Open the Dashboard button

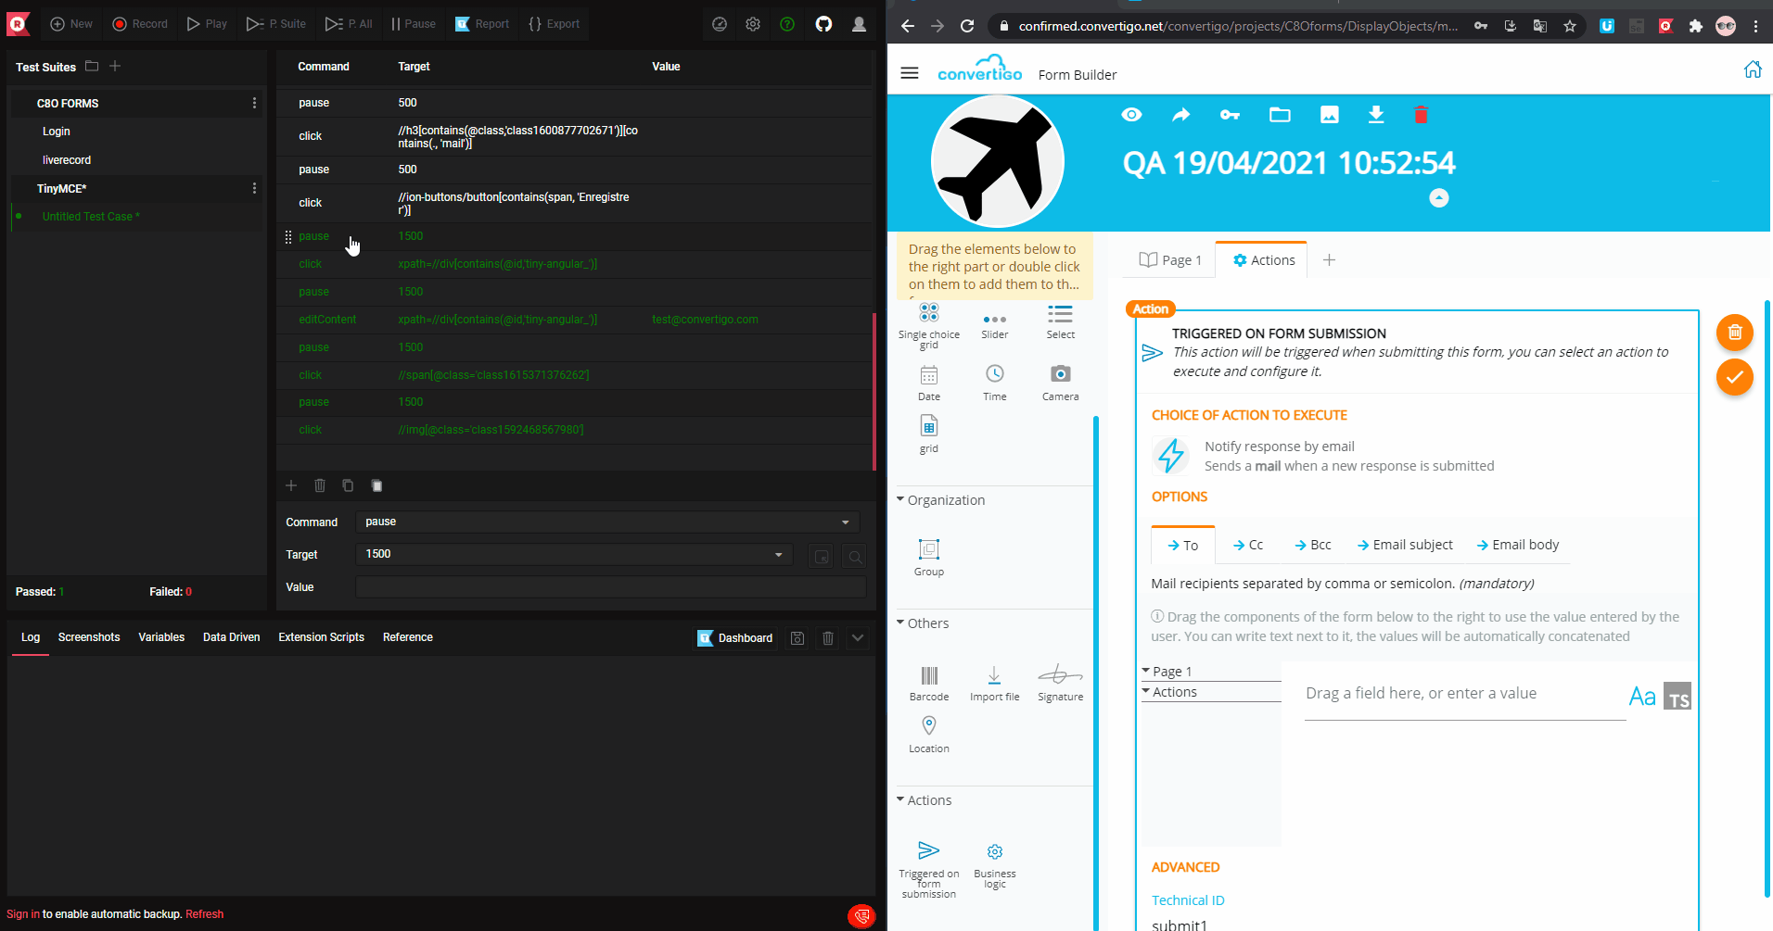tap(735, 638)
